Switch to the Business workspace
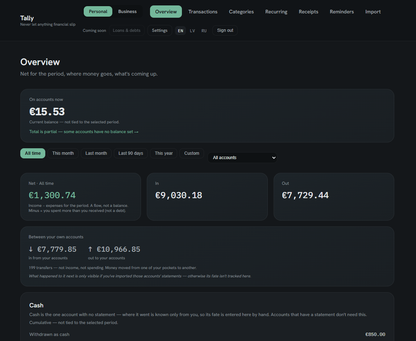 coord(127,11)
